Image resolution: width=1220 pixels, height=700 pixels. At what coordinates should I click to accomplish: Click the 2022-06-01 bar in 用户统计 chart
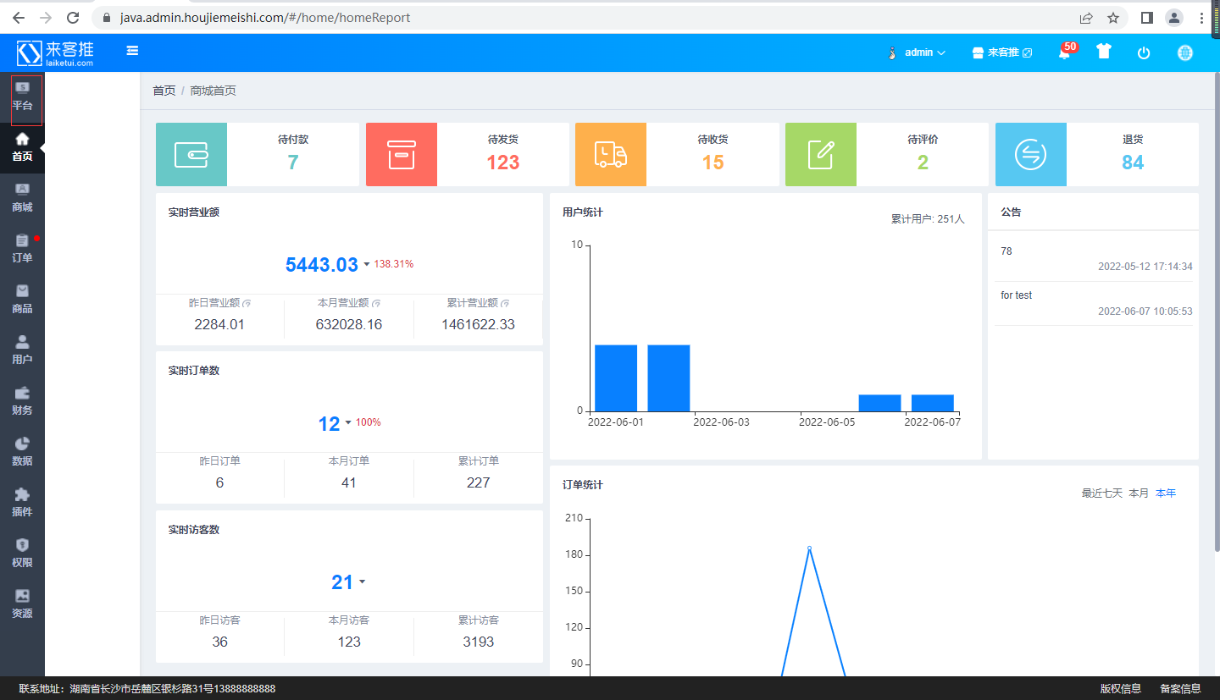(x=616, y=378)
